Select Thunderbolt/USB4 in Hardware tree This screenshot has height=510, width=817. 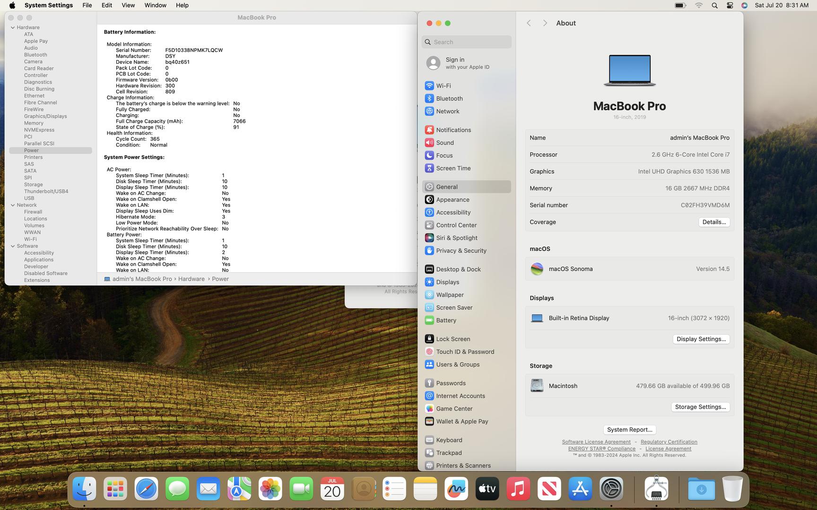coord(46,191)
